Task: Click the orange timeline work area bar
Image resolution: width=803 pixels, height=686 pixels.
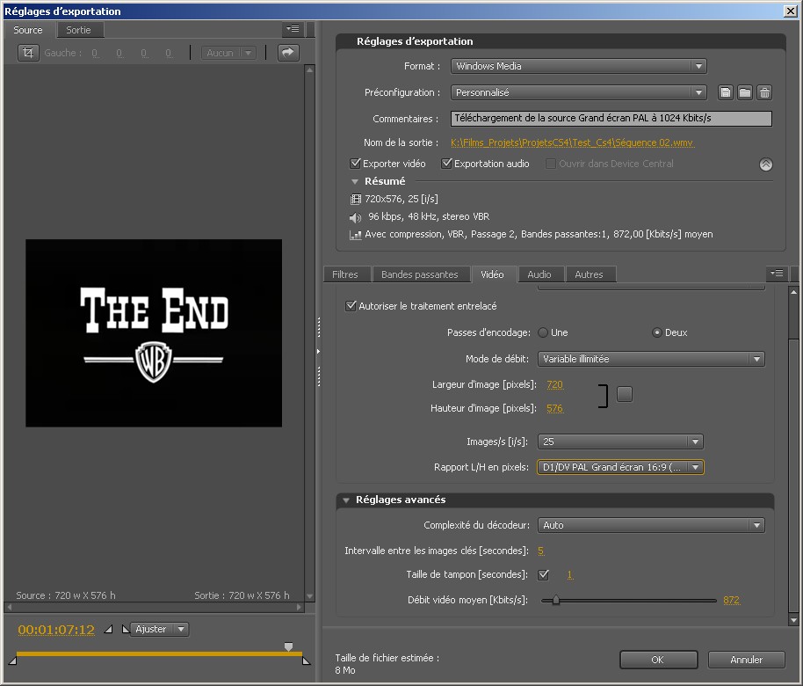Action: pyautogui.click(x=159, y=653)
